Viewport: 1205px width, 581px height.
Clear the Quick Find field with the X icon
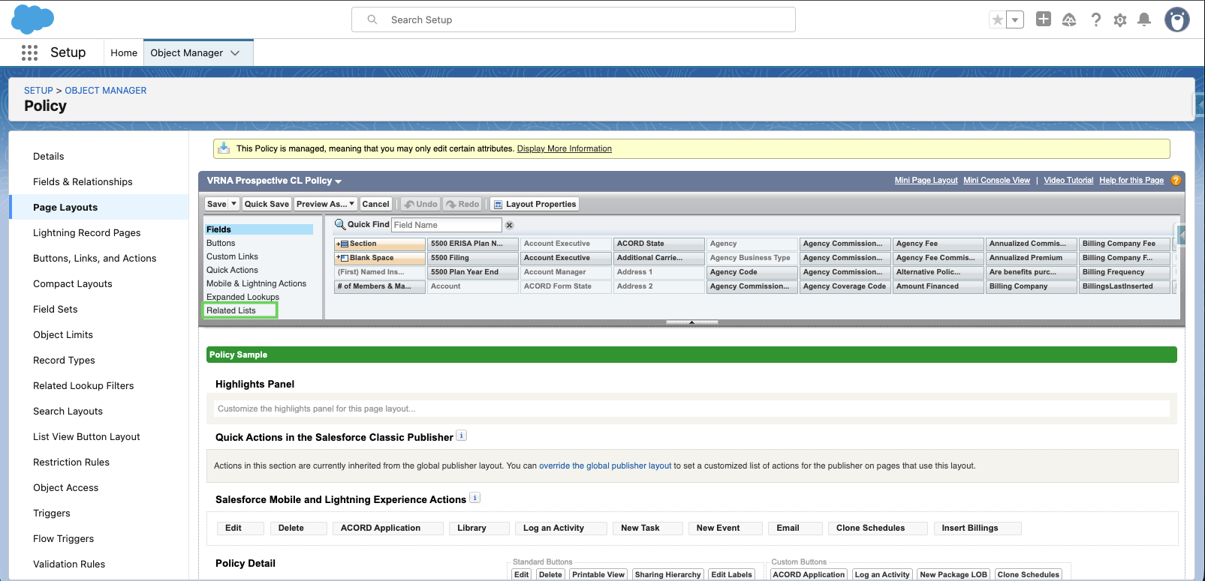(509, 225)
